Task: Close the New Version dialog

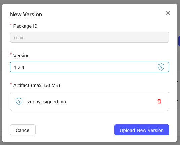Action: click(168, 13)
